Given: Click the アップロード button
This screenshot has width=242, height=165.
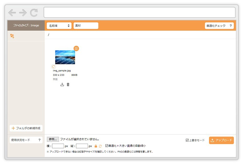Looking at the screenshot, I should pyautogui.click(x=221, y=140).
